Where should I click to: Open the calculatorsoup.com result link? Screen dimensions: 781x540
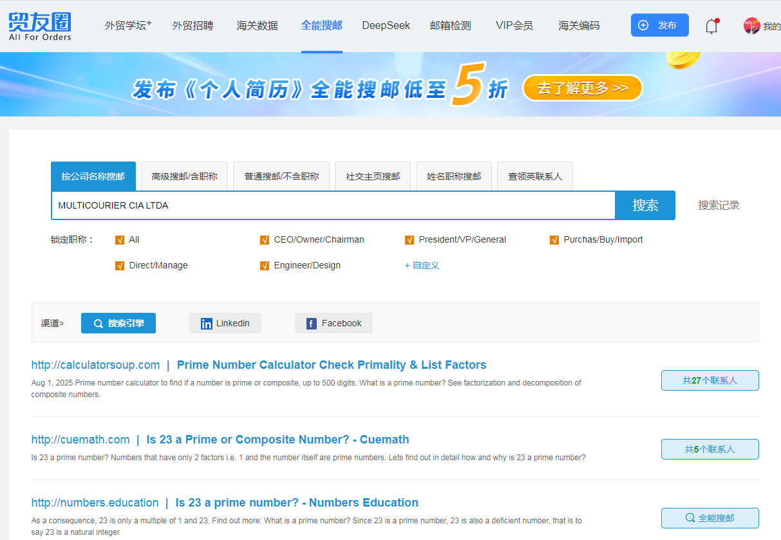(95, 365)
